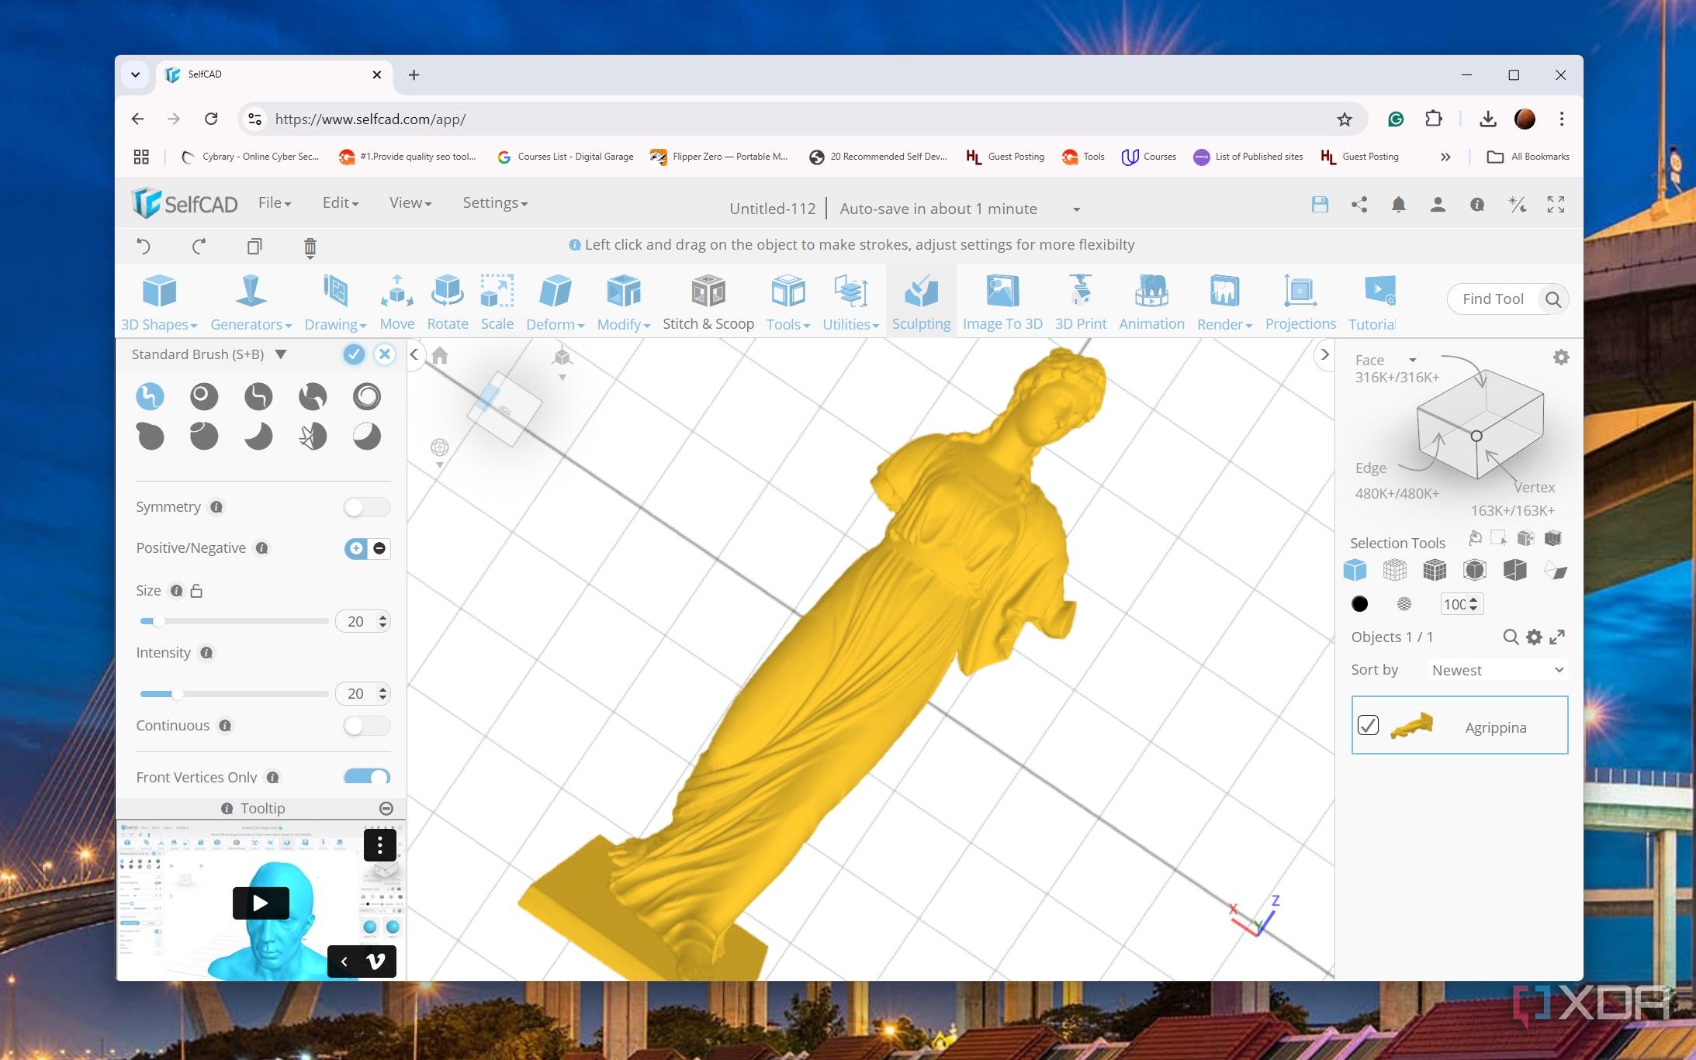Open the Settings menu
Image resolution: width=1696 pixels, height=1060 pixels.
495,203
